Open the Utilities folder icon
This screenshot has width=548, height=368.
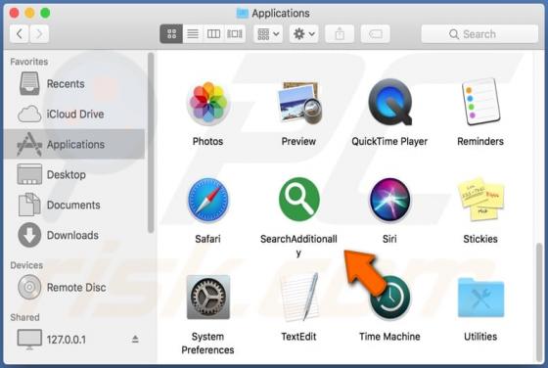(480, 298)
